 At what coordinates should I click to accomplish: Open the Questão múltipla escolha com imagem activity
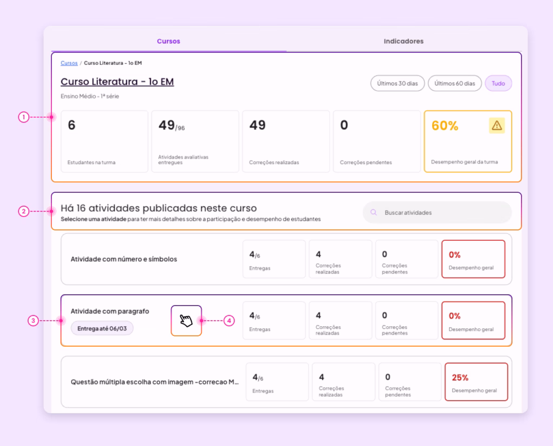tap(286, 382)
